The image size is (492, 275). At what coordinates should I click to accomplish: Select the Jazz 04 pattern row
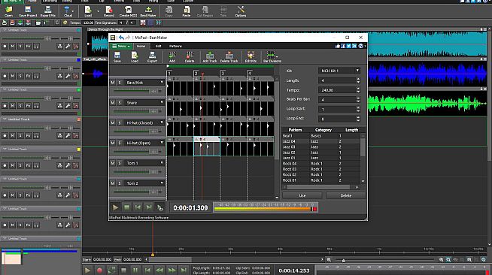pyautogui.click(x=321, y=141)
